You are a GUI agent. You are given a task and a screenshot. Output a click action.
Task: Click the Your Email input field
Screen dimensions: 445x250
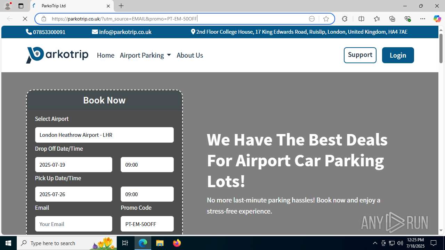pyautogui.click(x=74, y=224)
